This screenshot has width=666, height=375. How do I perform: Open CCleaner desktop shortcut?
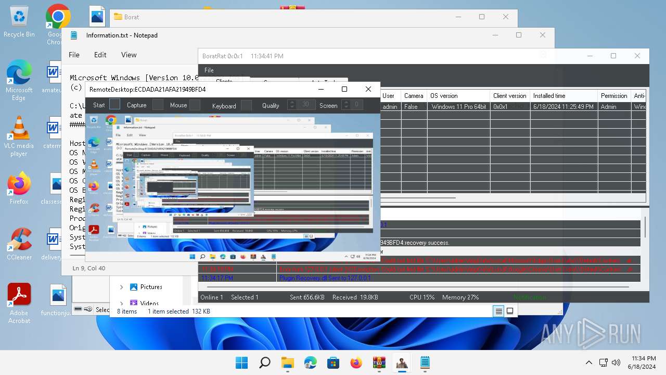tap(19, 244)
